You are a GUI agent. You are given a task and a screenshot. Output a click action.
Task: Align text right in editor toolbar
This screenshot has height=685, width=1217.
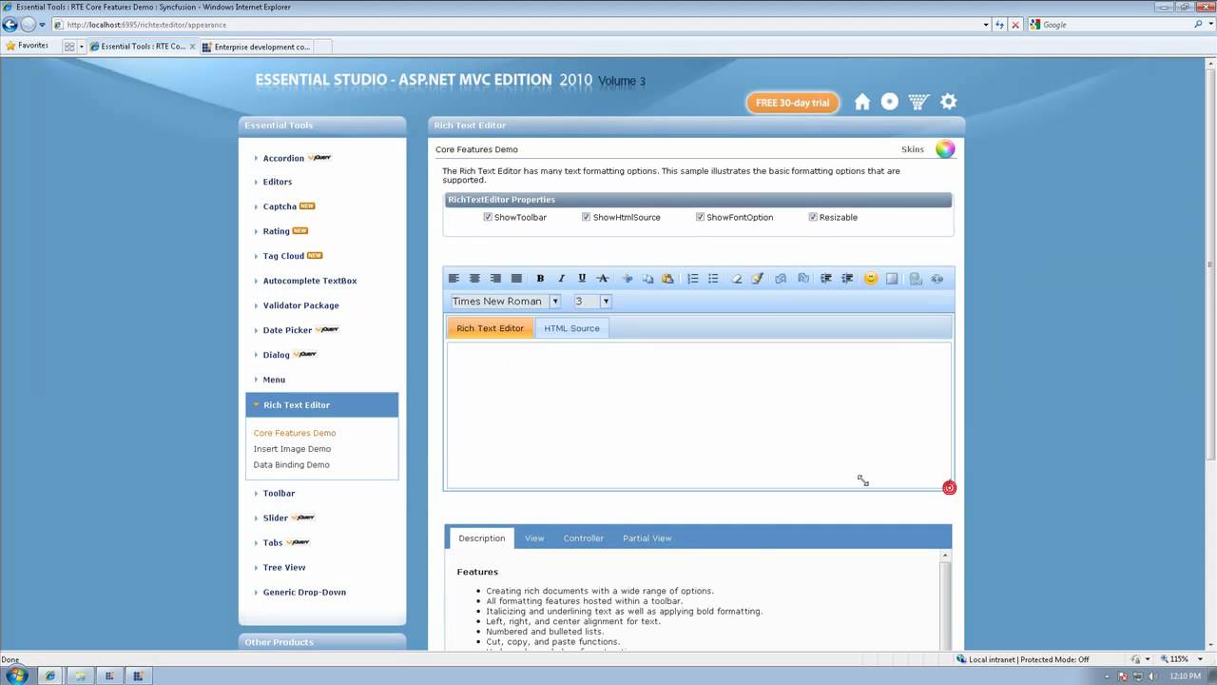[x=495, y=279]
